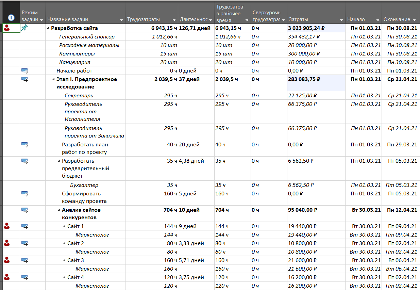
Task: Click finish date Пн 29.03.21
Action: tap(400, 148)
